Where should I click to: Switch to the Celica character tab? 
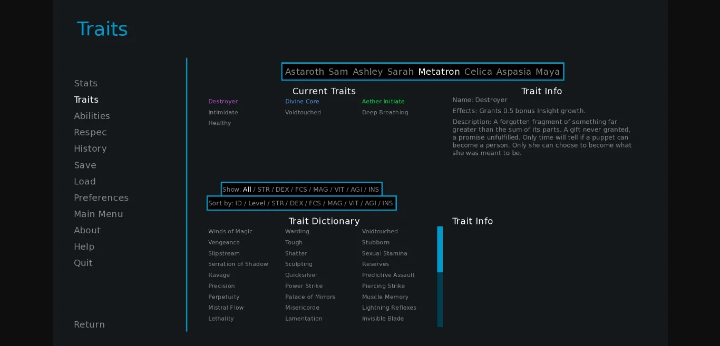(478, 72)
